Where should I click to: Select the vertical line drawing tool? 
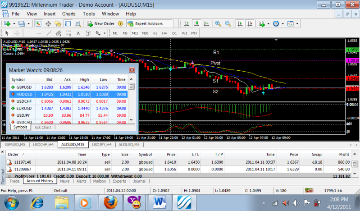coord(29,33)
